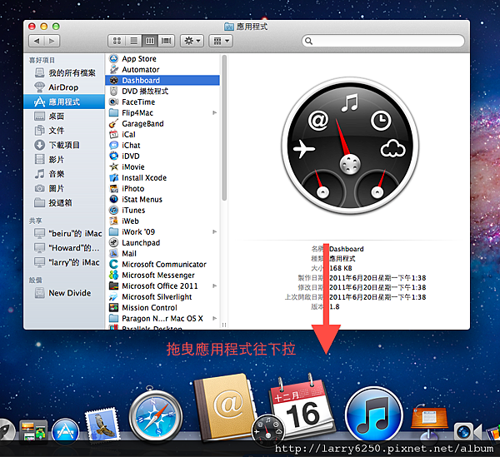Select iStat Menus in the list
Image resolution: width=500 pixels, height=457 pixels.
pyautogui.click(x=162, y=199)
